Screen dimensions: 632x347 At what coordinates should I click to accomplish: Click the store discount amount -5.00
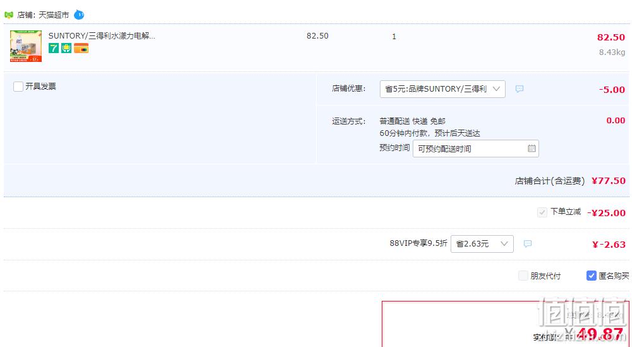coord(612,90)
